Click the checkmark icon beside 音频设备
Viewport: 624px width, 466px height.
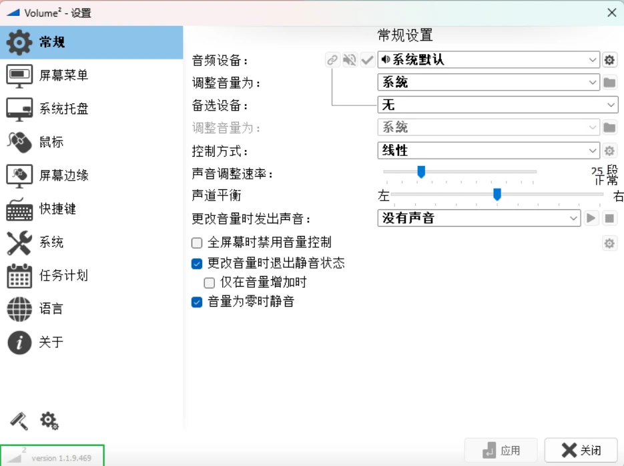click(367, 60)
